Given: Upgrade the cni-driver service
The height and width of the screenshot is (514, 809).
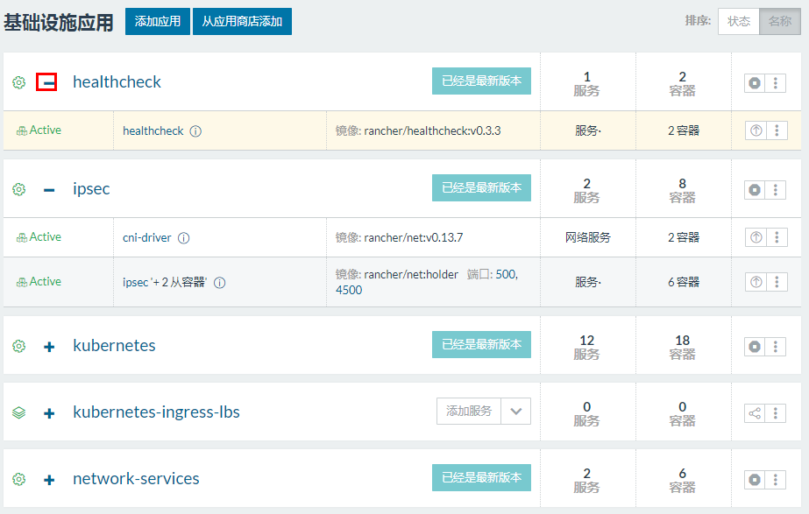Looking at the screenshot, I should pyautogui.click(x=756, y=237).
